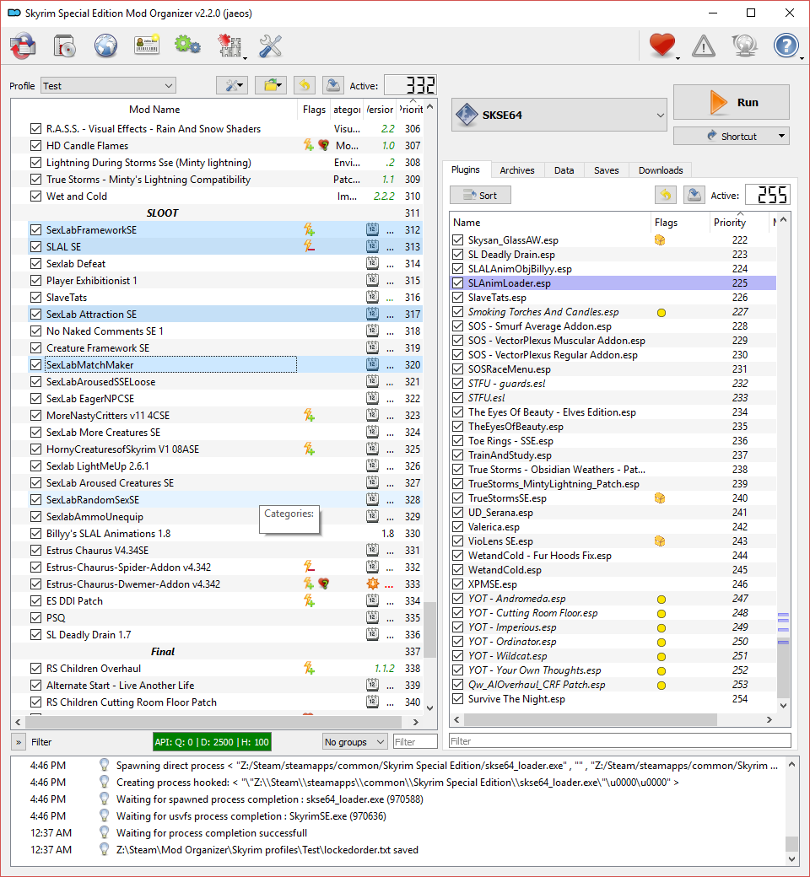This screenshot has width=810, height=877.
Task: Click Install Mod from archive icon
Action: 65,46
